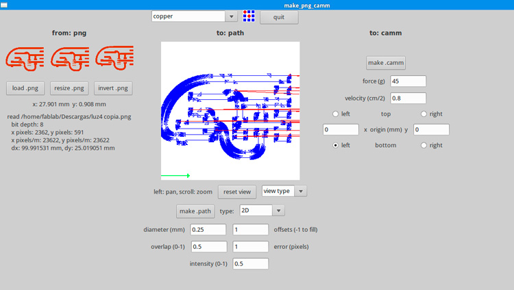Click the 'x pixels/m: 23622' text line

[x=60, y=140]
